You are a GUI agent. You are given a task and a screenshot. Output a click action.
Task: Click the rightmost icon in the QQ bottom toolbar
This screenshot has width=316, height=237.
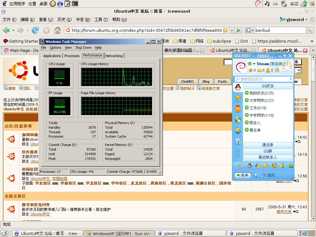[x=291, y=166]
